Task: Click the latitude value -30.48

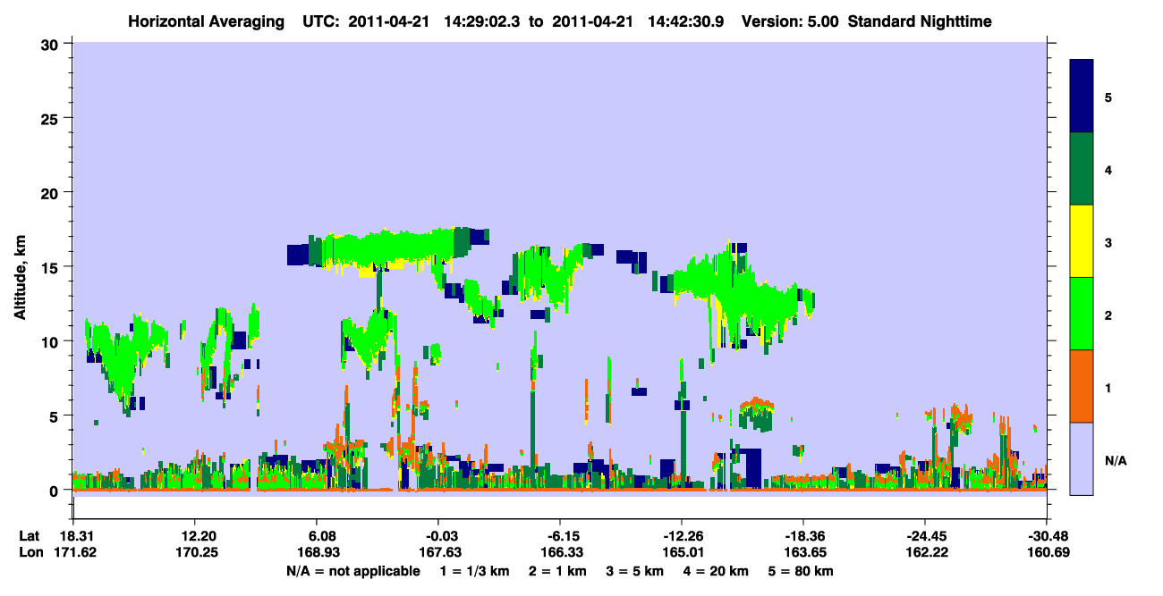Action: point(1047,536)
